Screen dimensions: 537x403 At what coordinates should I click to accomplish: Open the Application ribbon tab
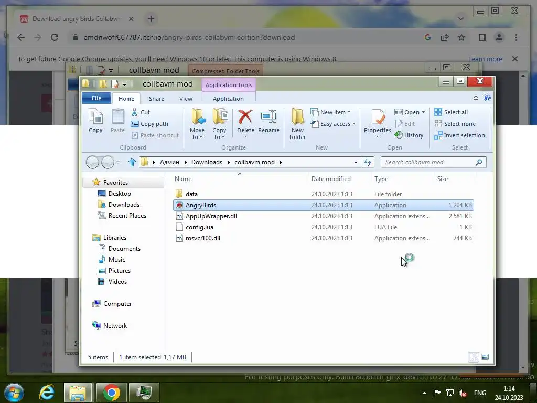click(229, 99)
